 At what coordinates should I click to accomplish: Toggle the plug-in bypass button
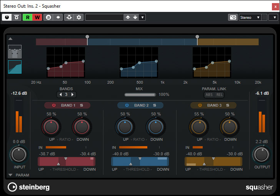(x=17, y=17)
